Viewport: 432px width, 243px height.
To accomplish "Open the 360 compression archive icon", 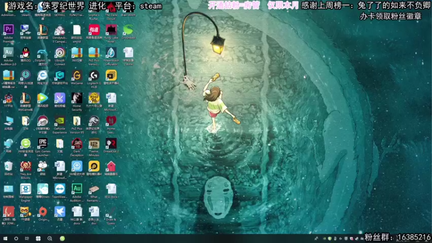I will pyautogui.click(x=77, y=52).
